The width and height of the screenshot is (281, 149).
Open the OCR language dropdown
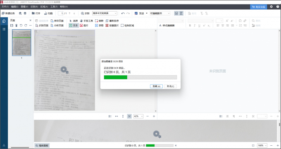point(105,14)
